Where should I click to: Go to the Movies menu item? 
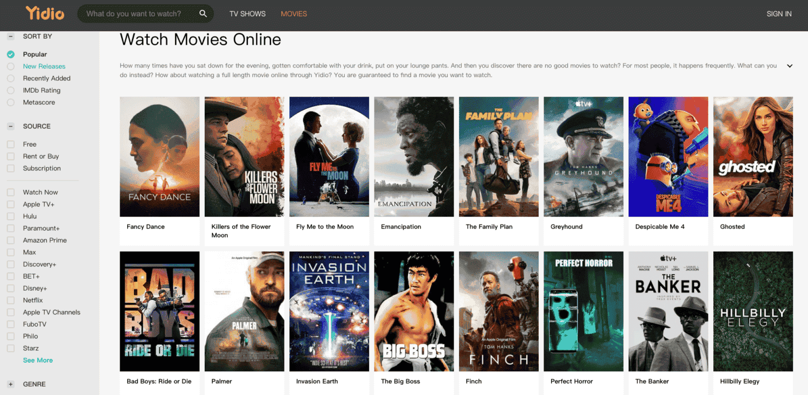coord(294,14)
